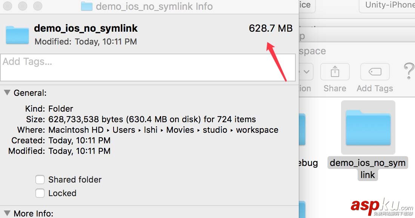
Task: Click the folder proxy icon in Info title bar
Action: (87, 6)
